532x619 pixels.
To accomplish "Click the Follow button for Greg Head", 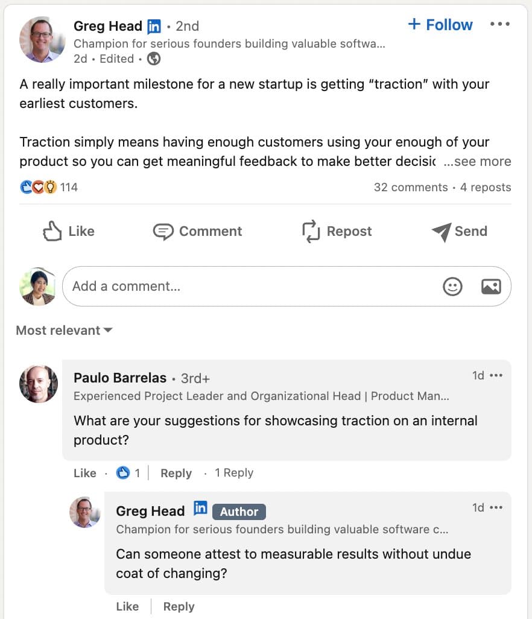I will [440, 25].
